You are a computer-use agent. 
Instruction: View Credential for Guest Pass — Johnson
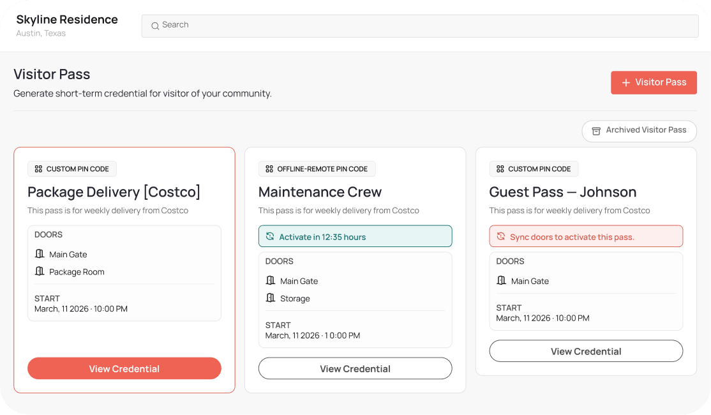[x=586, y=351]
